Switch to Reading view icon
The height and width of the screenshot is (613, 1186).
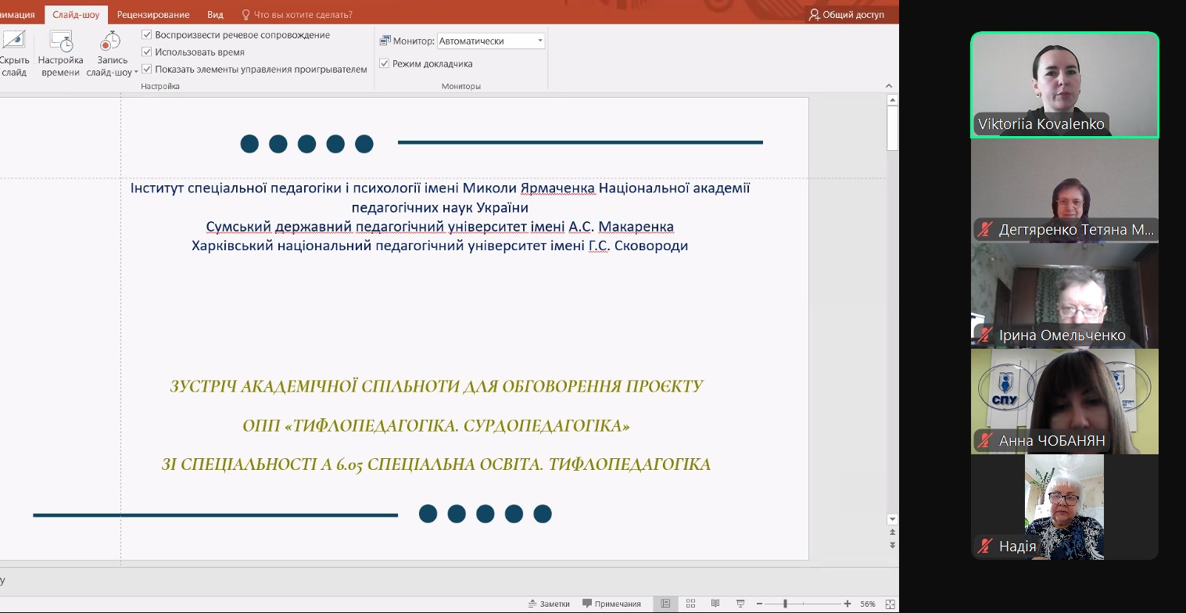click(x=715, y=604)
